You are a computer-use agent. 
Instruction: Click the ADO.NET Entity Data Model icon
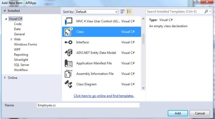coord(68,53)
